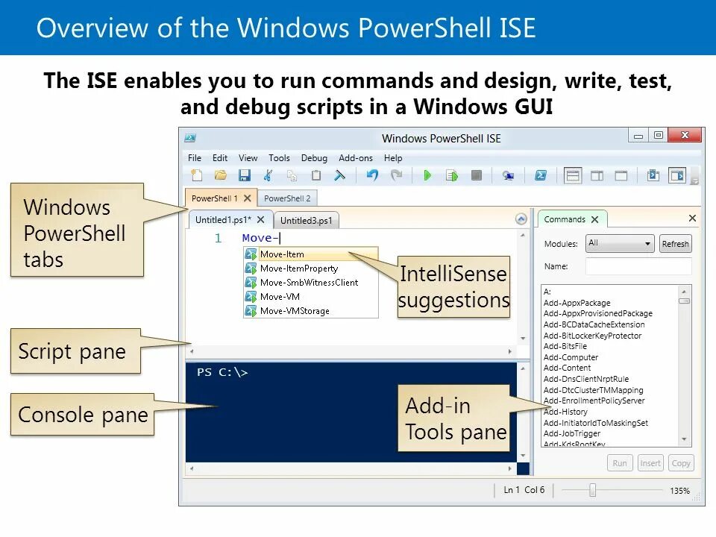
Task: Choose Move-Item from IntelliSense list
Action: pyautogui.click(x=311, y=254)
